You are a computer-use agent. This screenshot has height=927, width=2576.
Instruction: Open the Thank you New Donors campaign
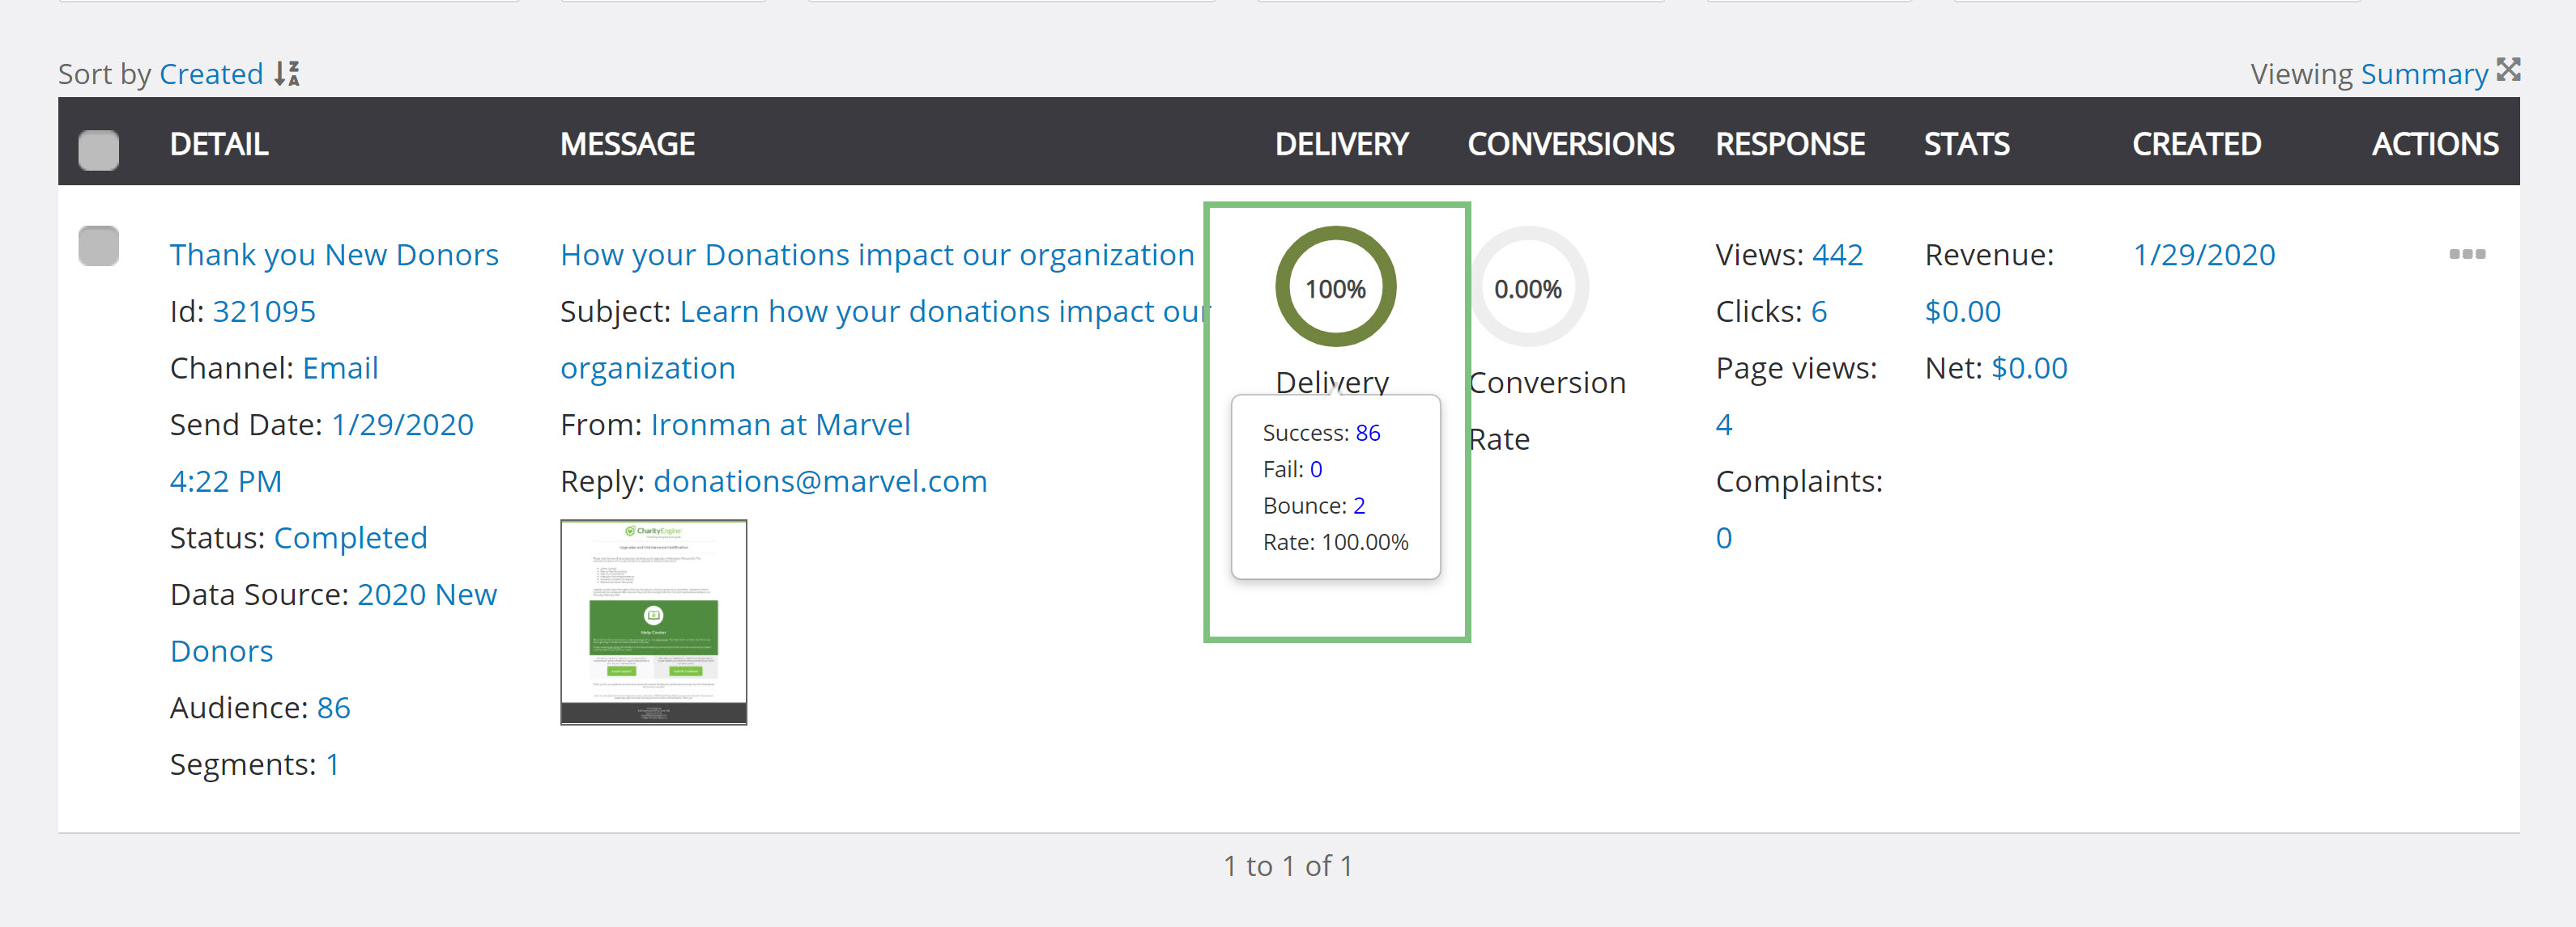pos(334,255)
